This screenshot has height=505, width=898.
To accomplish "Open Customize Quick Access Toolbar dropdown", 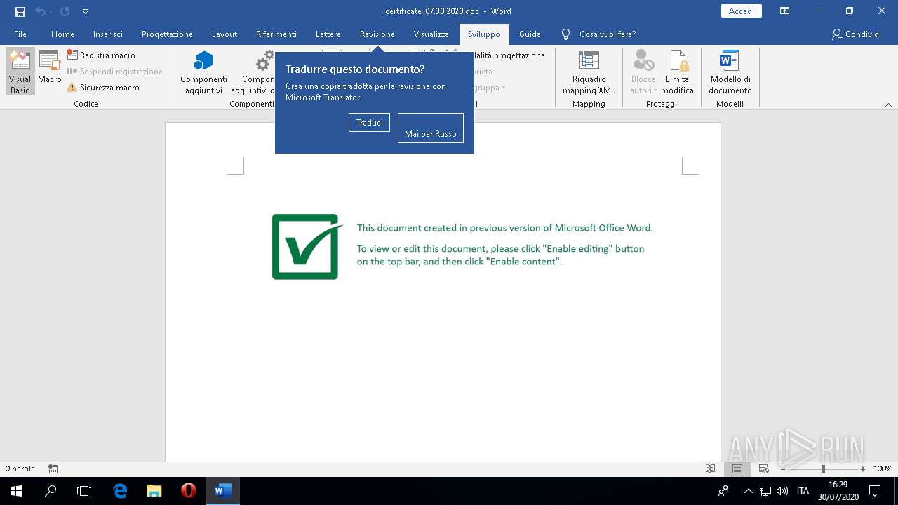I will point(86,11).
